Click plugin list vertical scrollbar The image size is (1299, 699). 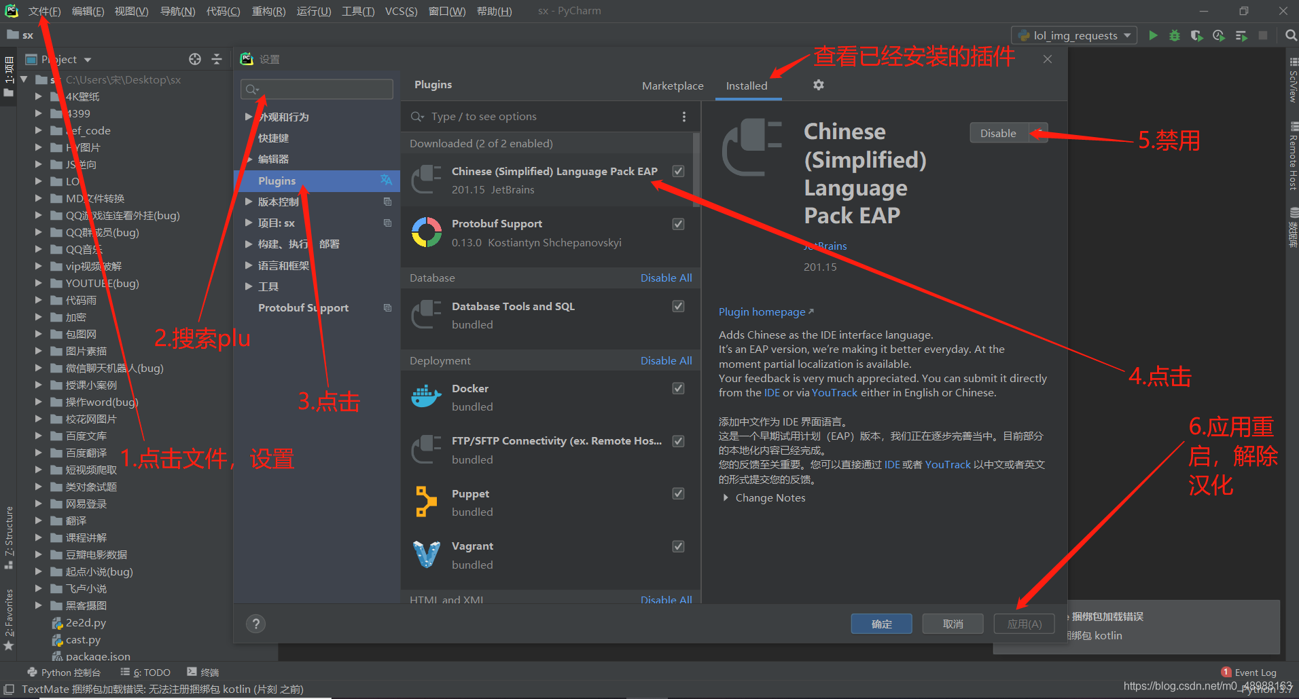pyautogui.click(x=696, y=170)
